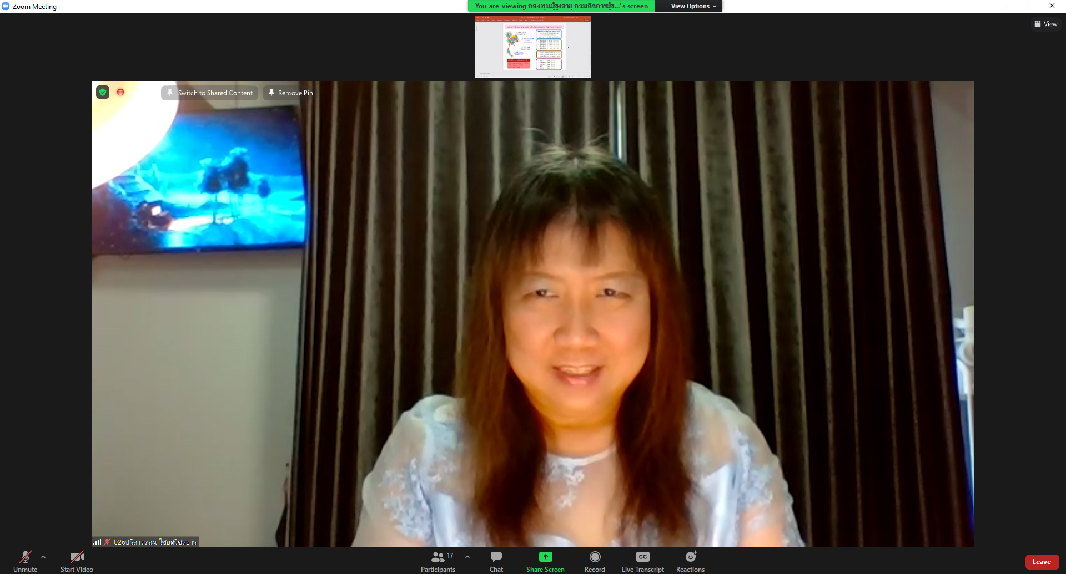Open Reactions emoji menu
This screenshot has width=1066, height=574.
click(690, 561)
